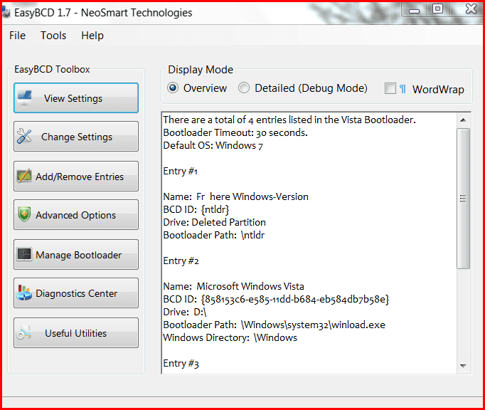This screenshot has height=410, width=485.
Task: Click the 'Drive: Deleted Partition' line
Action: click(214, 222)
